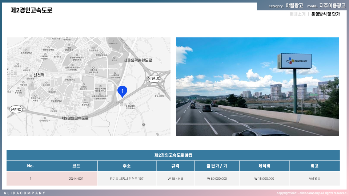Click the 지주이용광고 media label
Viewport: 349px width, 196px height.
point(332,6)
